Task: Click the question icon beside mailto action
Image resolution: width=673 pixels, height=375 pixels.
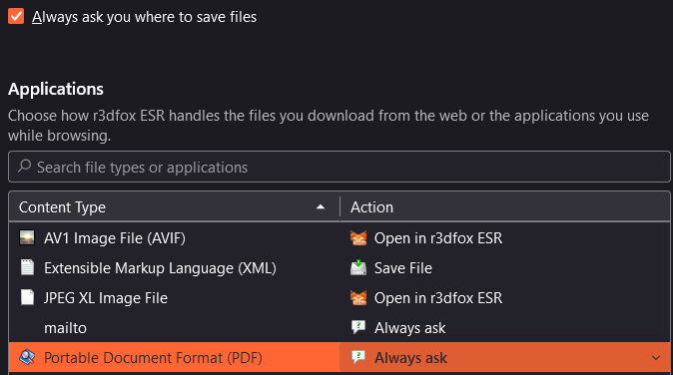Action: [x=358, y=327]
